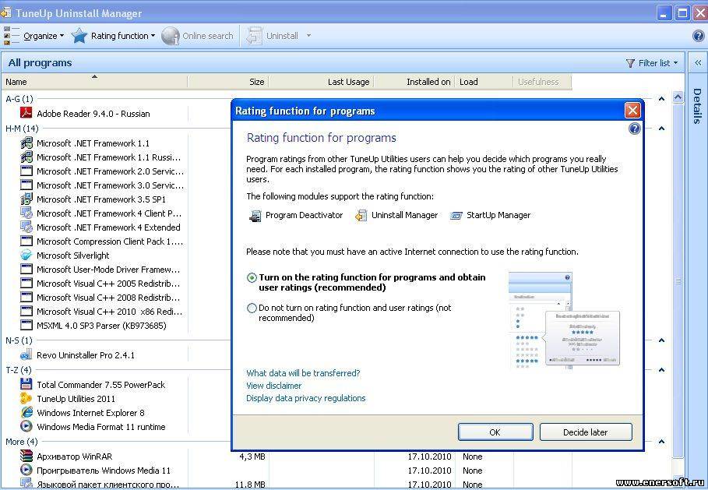Sort list by Name column header
The image size is (708, 490).
coord(94,82)
